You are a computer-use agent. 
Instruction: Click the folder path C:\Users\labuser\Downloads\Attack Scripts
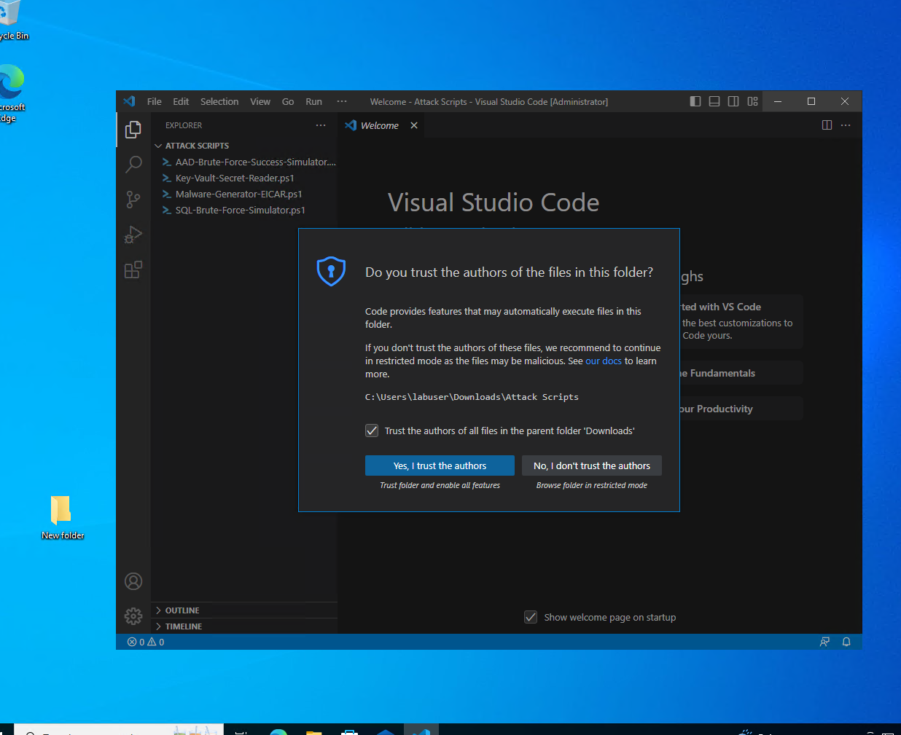472,397
